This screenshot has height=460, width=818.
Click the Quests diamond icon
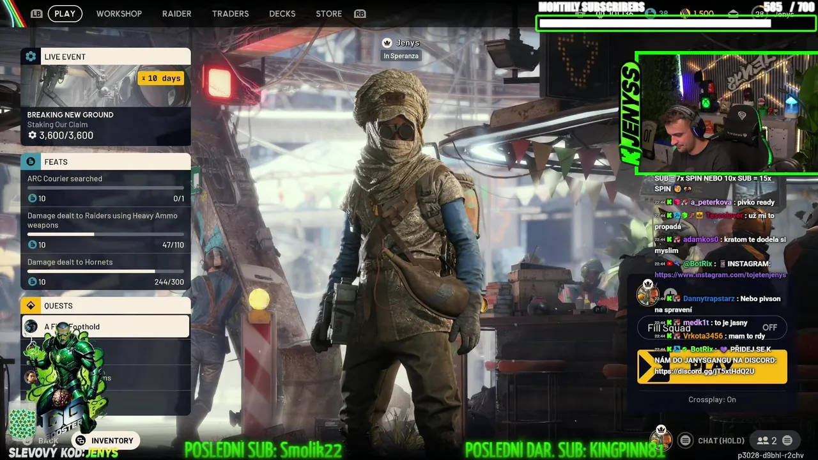tap(31, 305)
